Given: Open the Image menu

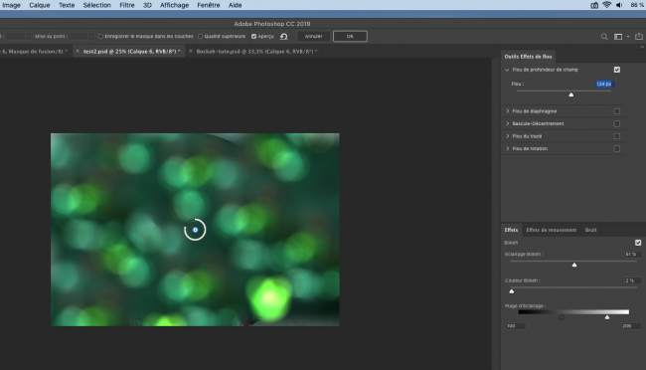Looking at the screenshot, I should pyautogui.click(x=12, y=5).
